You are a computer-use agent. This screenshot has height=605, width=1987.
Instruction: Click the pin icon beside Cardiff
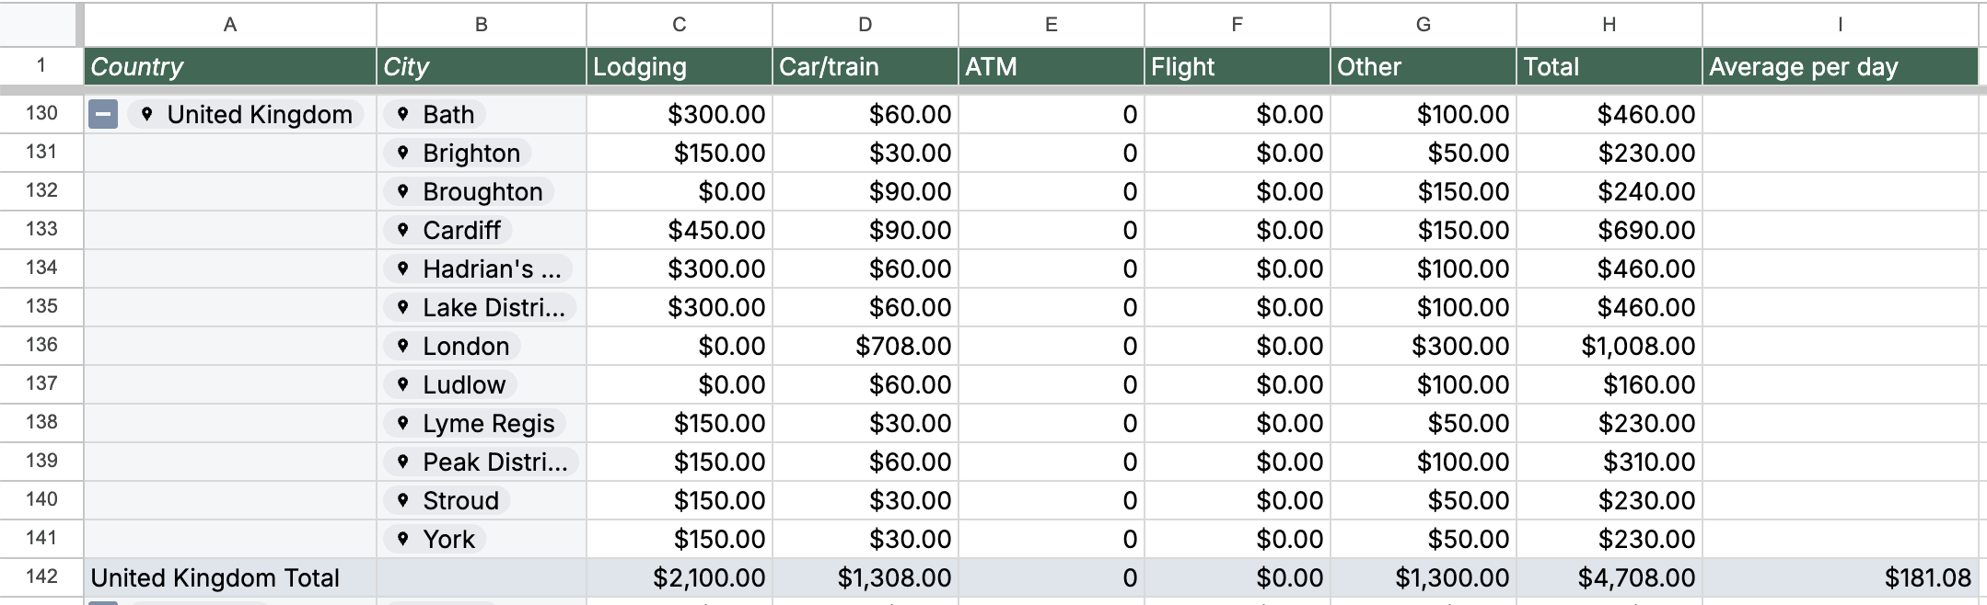coord(402,230)
